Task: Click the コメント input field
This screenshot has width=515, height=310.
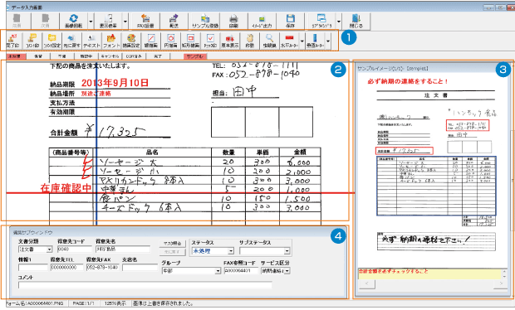Action: point(145,285)
